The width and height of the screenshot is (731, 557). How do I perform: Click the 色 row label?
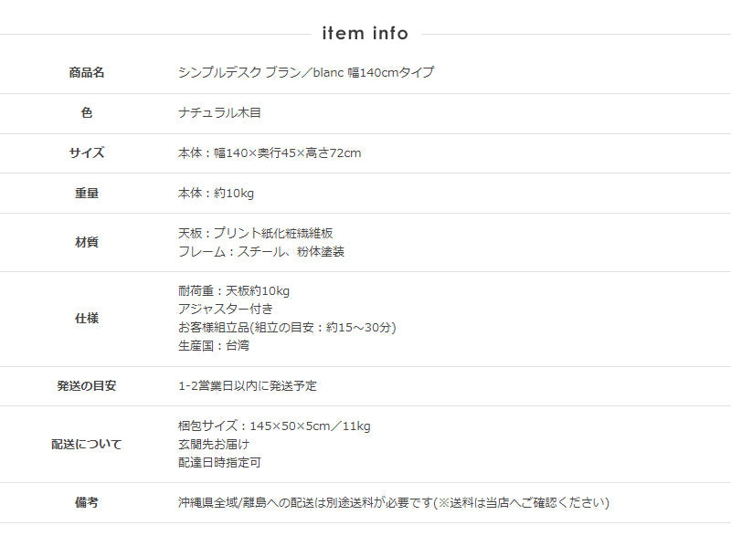[x=87, y=113]
